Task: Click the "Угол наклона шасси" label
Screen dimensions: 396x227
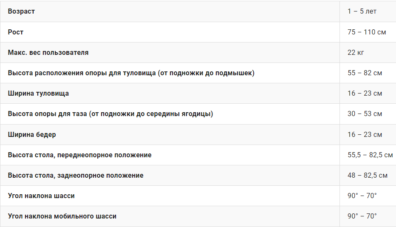Action: pos(41,196)
